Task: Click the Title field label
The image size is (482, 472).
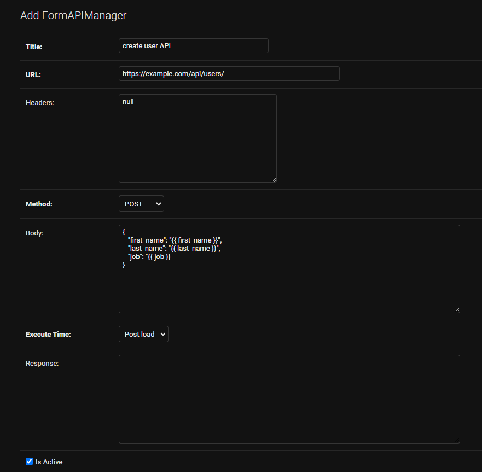Action: [x=34, y=47]
